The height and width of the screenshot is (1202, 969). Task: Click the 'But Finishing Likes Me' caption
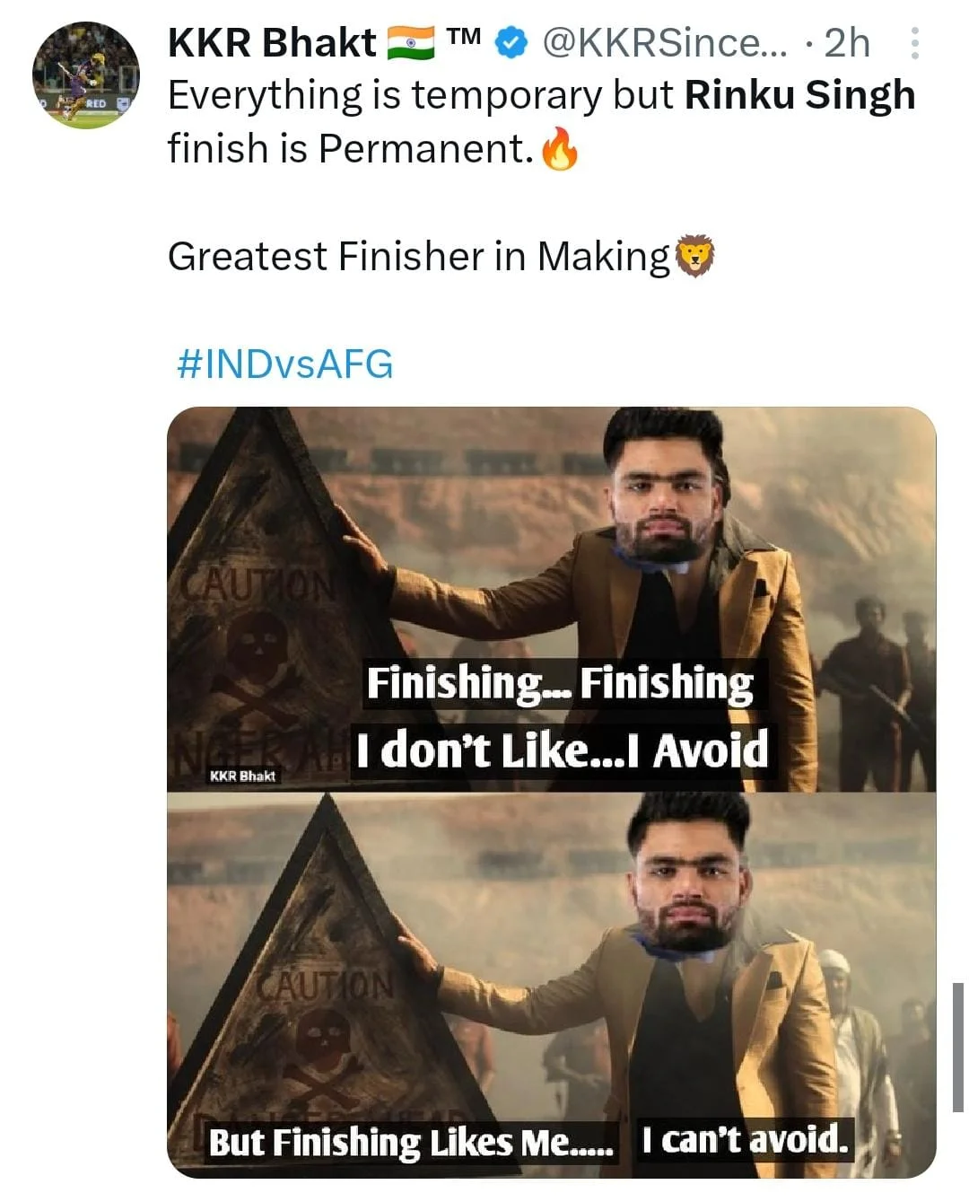[411, 1143]
